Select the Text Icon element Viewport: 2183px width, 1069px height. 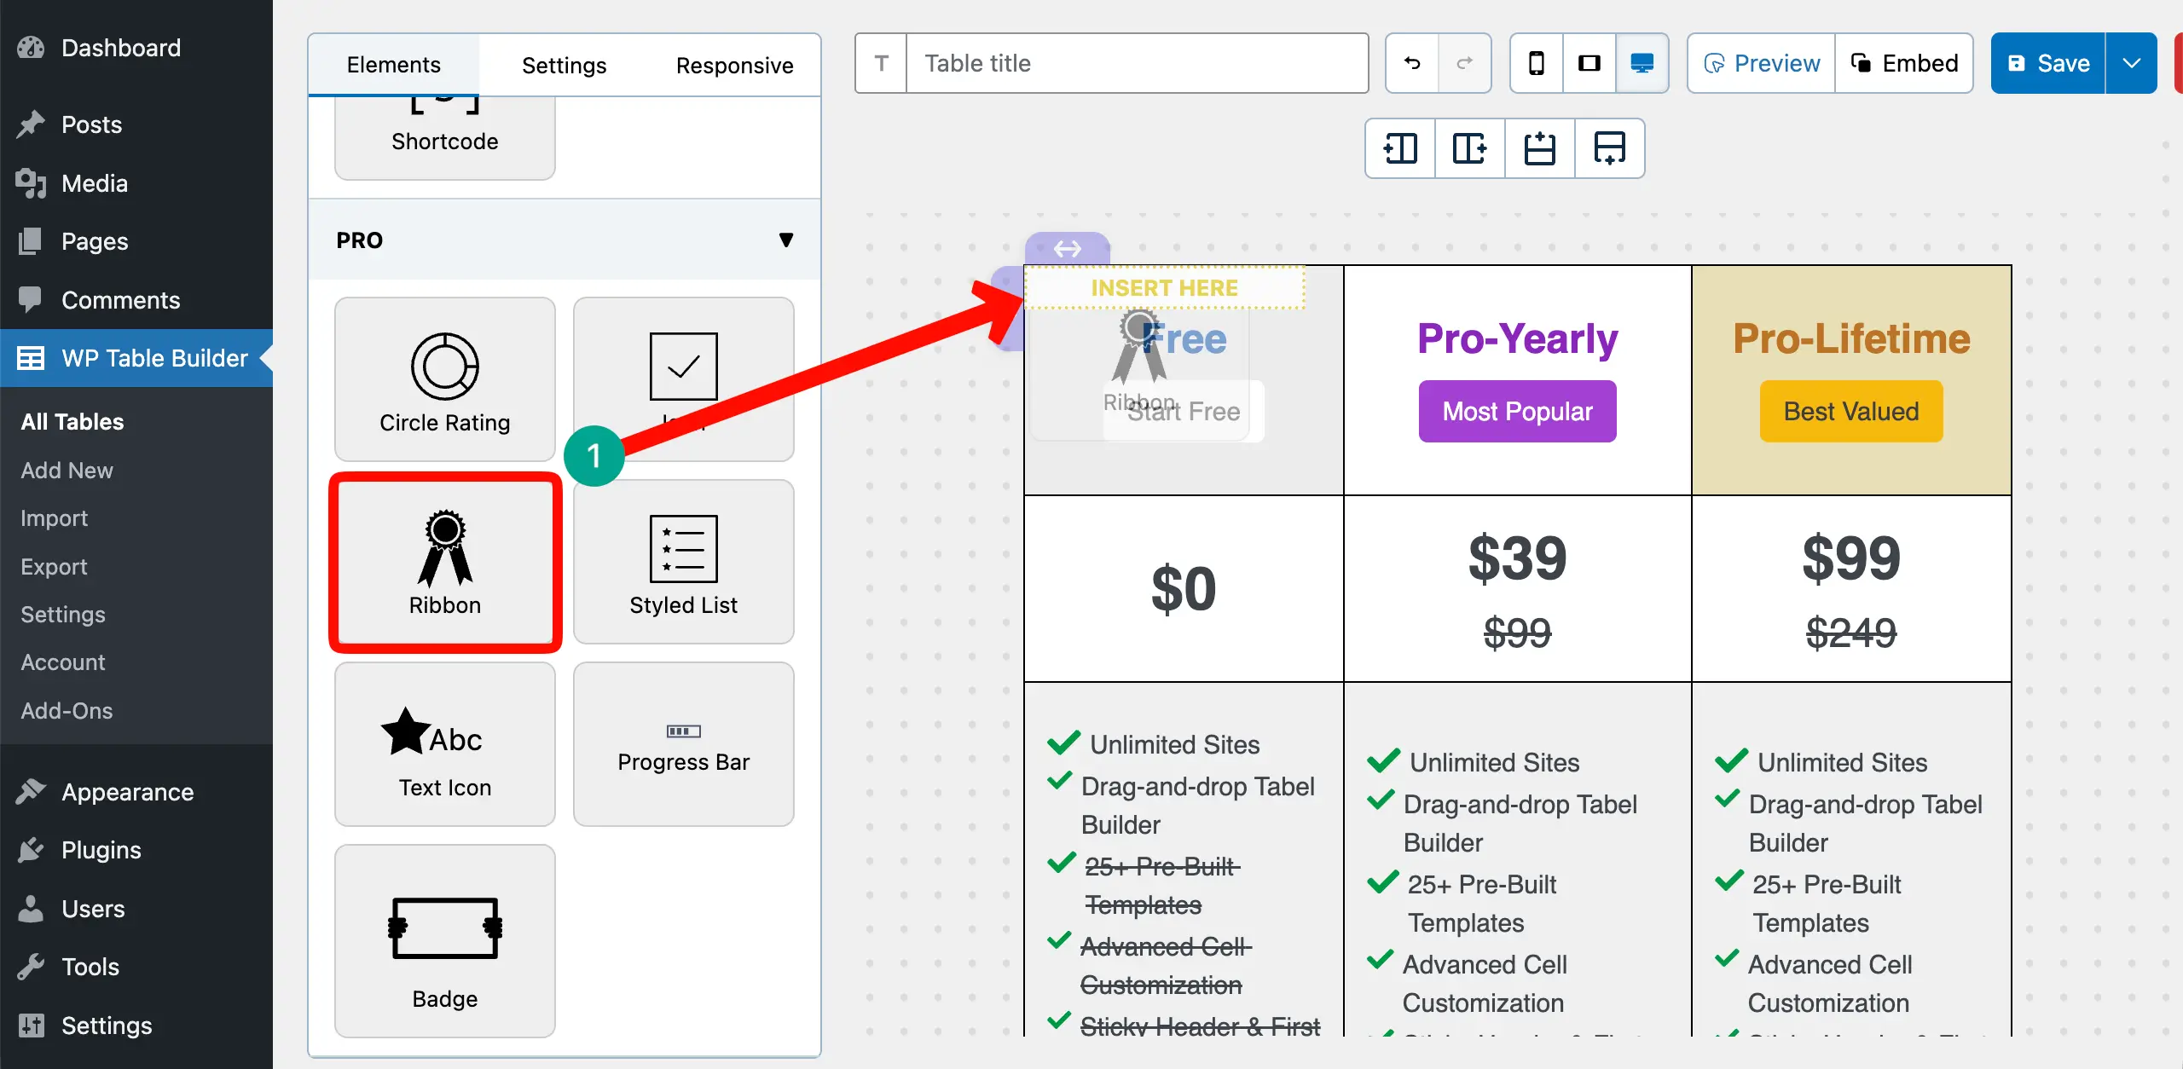click(444, 744)
